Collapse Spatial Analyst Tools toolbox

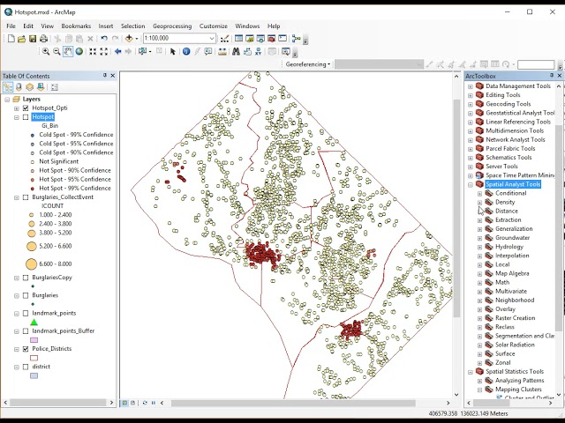[471, 184]
